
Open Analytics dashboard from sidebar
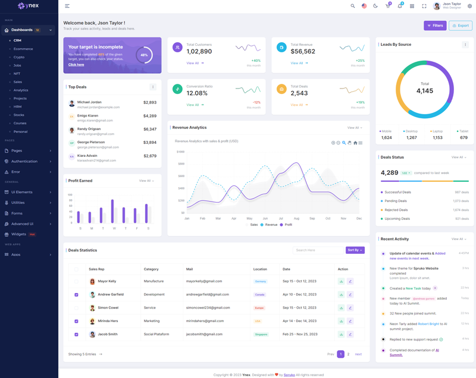pyautogui.click(x=21, y=90)
